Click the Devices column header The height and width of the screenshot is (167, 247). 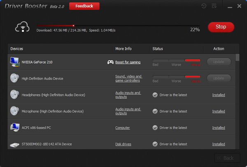tap(17, 49)
